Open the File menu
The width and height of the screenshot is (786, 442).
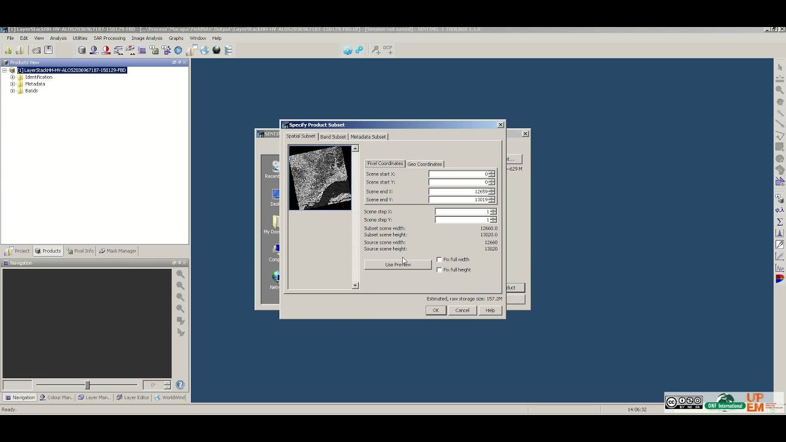tap(10, 38)
